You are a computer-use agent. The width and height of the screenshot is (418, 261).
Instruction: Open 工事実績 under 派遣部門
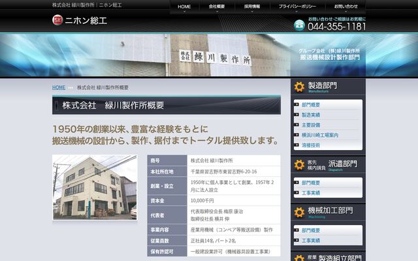pos(311,193)
